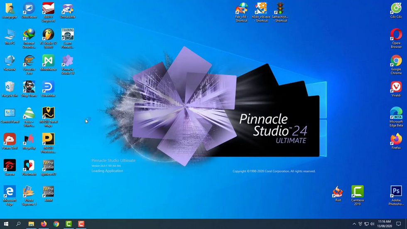This screenshot has height=229, width=407.
Task: Select the Feko WinProp shortcut
Action: [29, 117]
